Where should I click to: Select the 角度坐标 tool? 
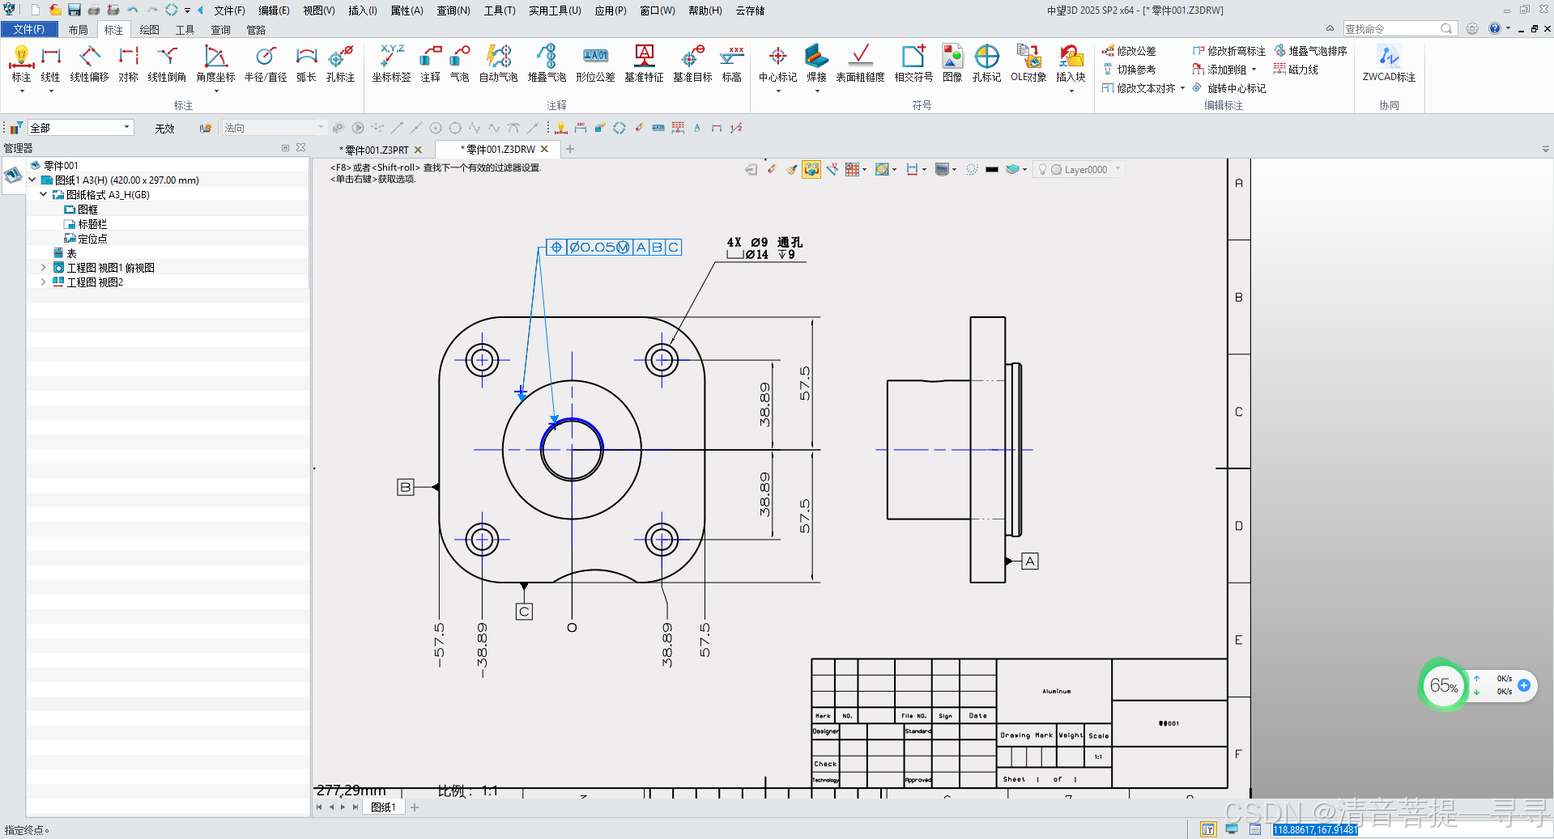(x=215, y=63)
